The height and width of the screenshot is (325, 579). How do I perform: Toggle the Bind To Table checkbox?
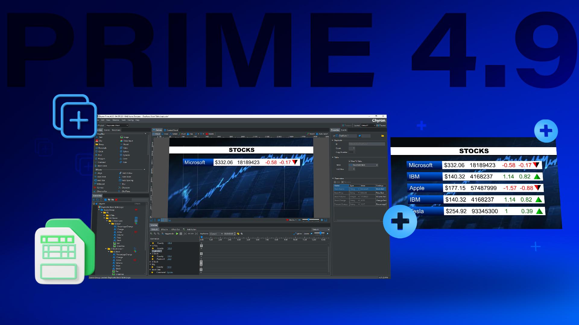click(x=350, y=161)
